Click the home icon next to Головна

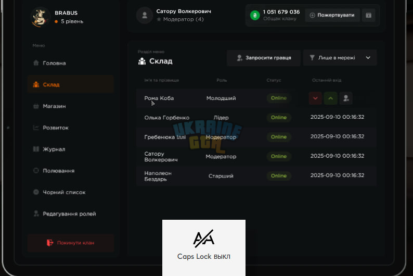pos(36,62)
